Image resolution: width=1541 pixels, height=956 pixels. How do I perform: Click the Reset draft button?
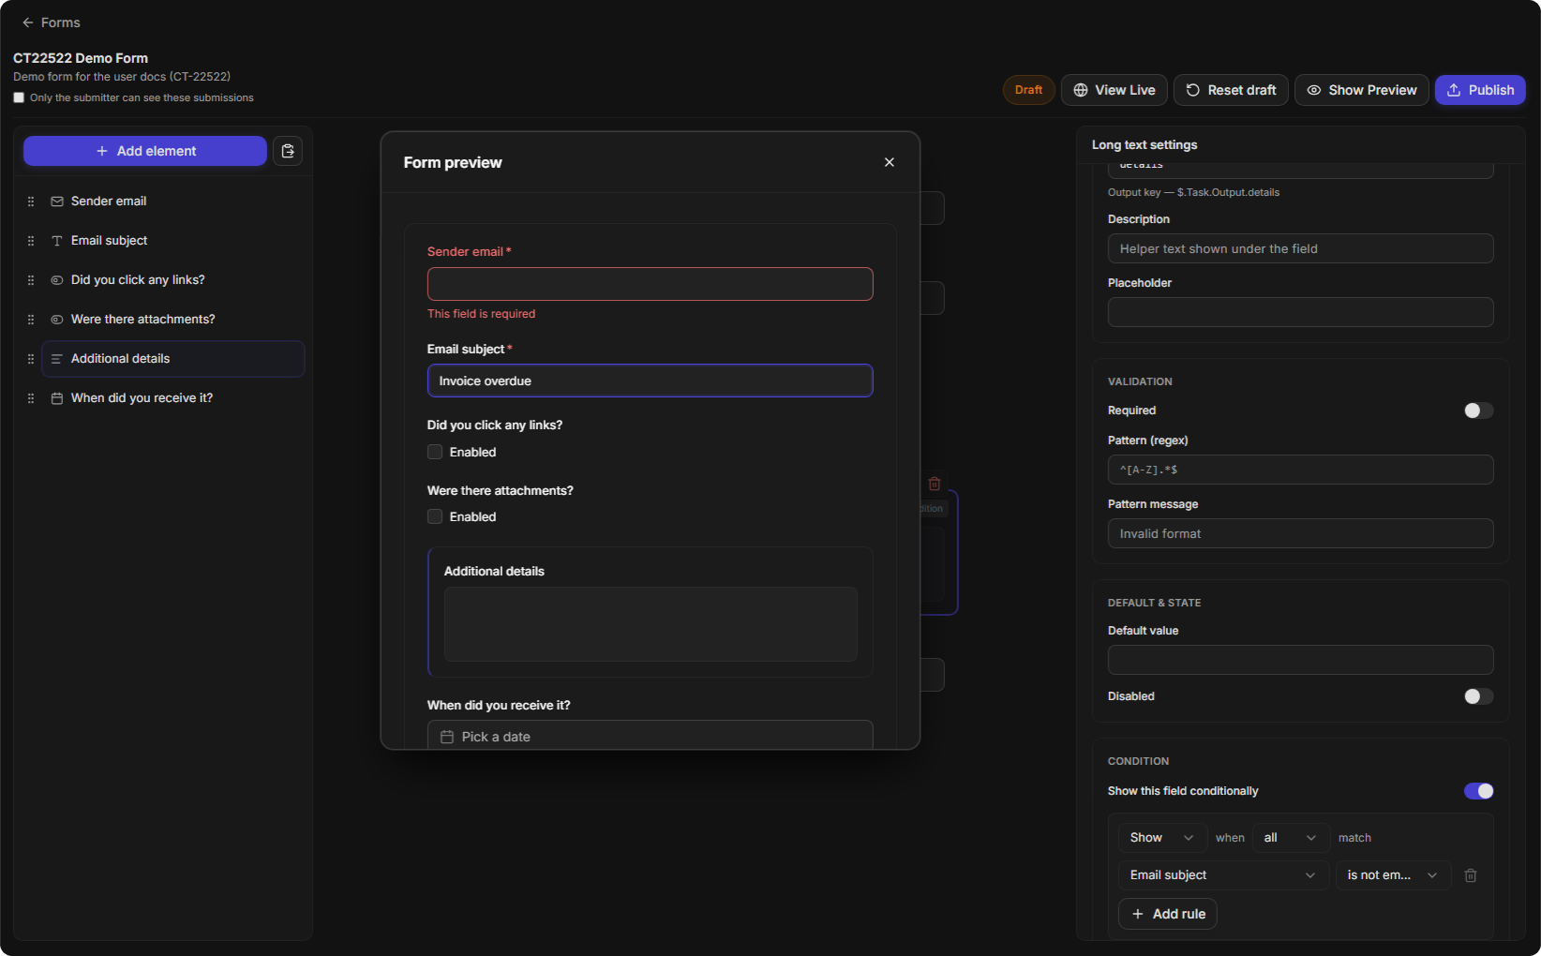coord(1231,90)
